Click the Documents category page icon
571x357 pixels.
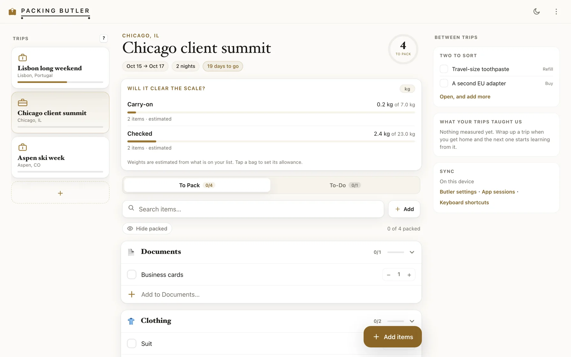click(131, 252)
